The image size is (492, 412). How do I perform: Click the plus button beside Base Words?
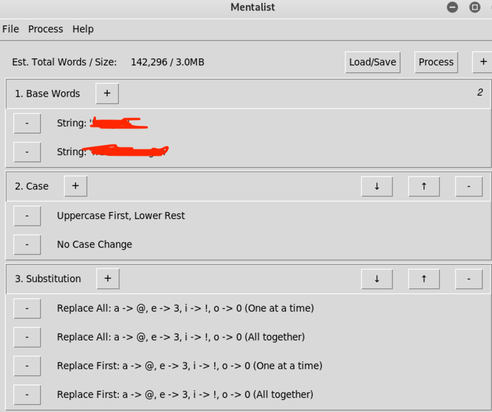(x=107, y=94)
